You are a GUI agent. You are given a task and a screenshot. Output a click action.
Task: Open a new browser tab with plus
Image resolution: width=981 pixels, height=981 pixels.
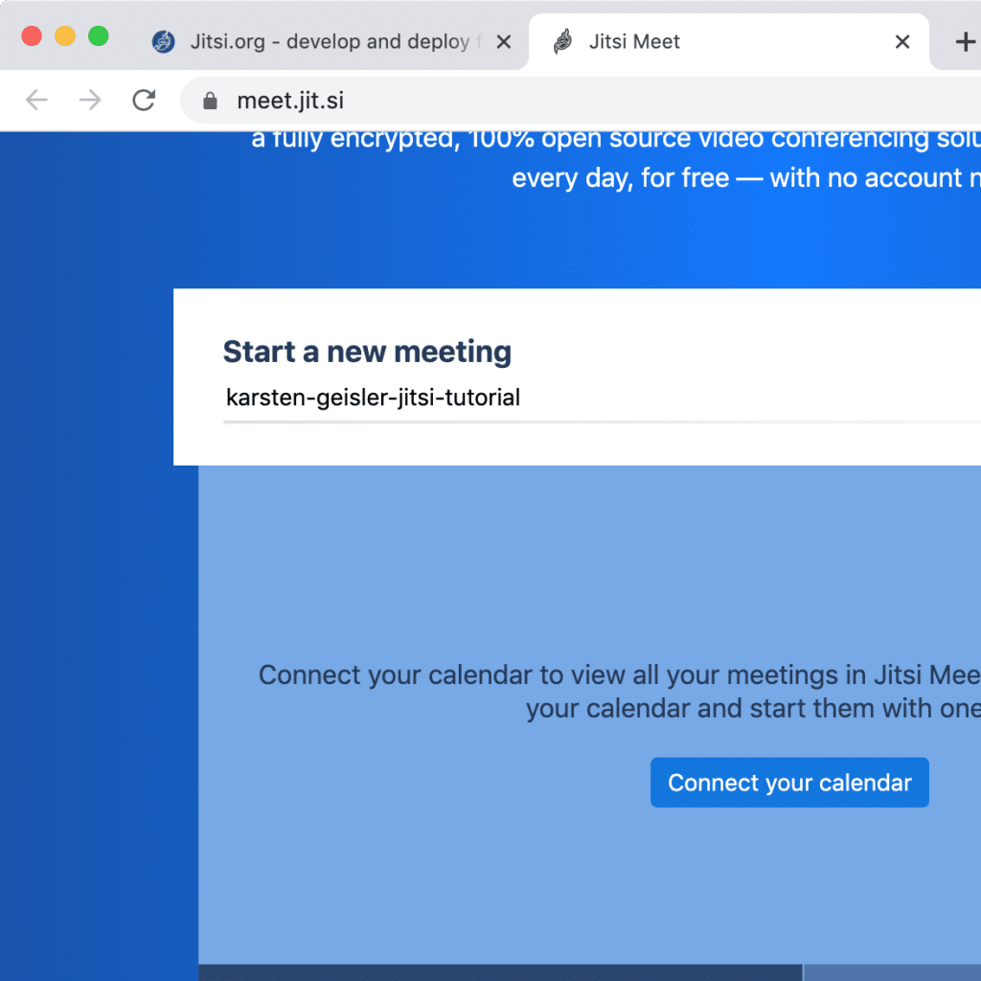click(x=965, y=42)
